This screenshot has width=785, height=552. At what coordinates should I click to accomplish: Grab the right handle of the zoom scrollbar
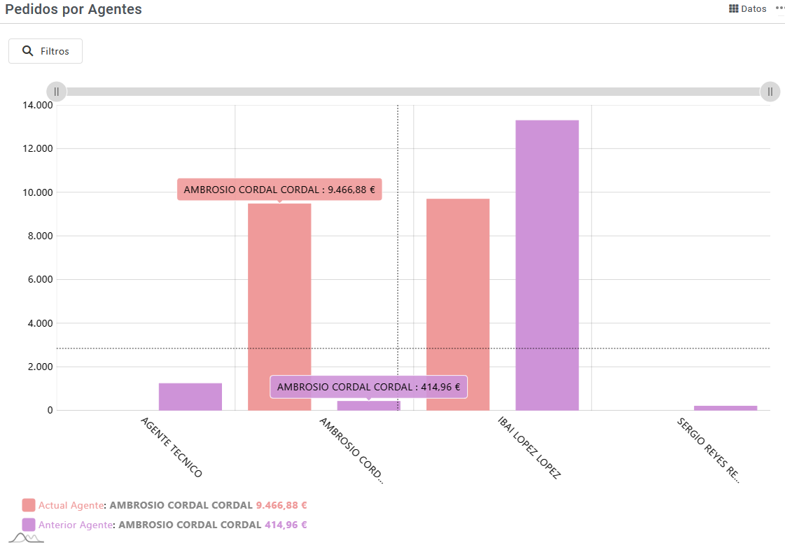[770, 92]
